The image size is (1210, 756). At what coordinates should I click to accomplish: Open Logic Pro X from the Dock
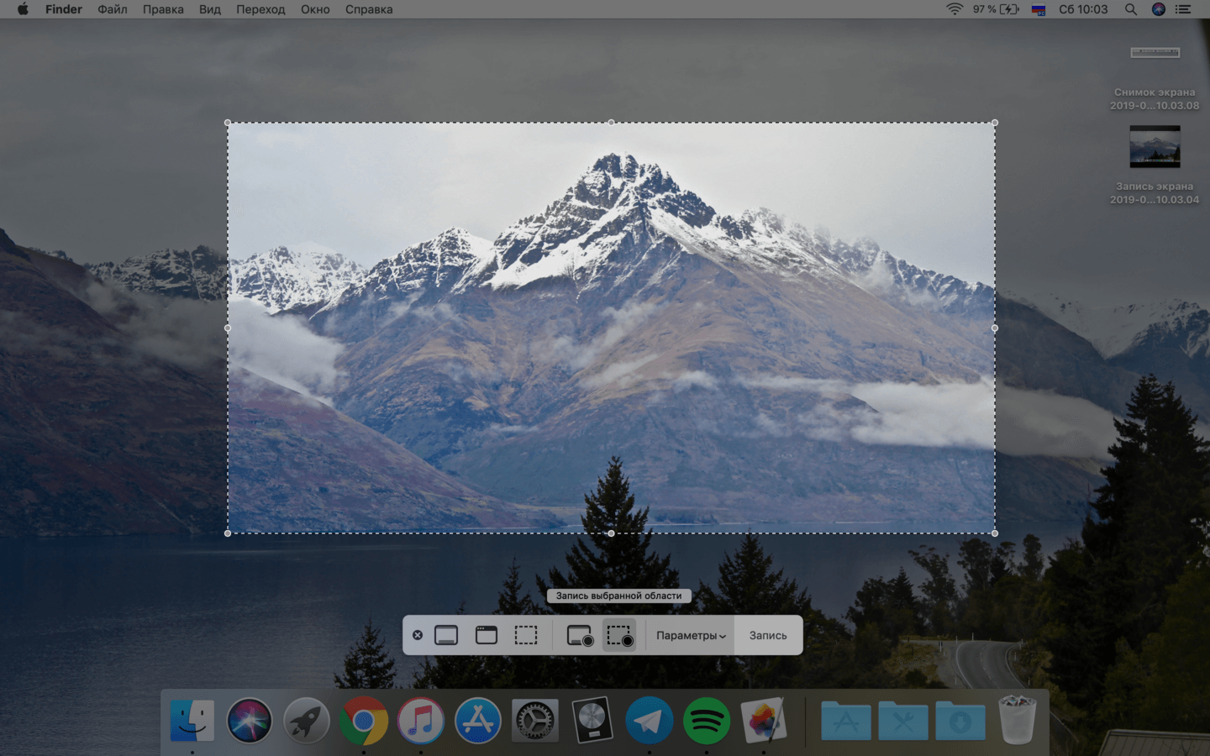[x=592, y=721]
